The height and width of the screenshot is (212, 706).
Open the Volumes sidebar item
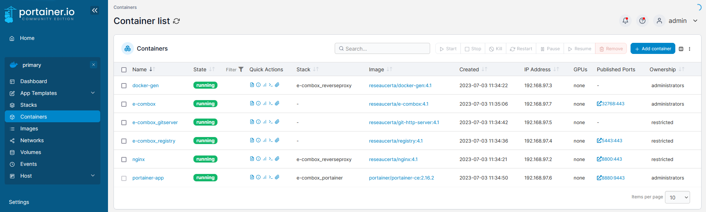[31, 152]
